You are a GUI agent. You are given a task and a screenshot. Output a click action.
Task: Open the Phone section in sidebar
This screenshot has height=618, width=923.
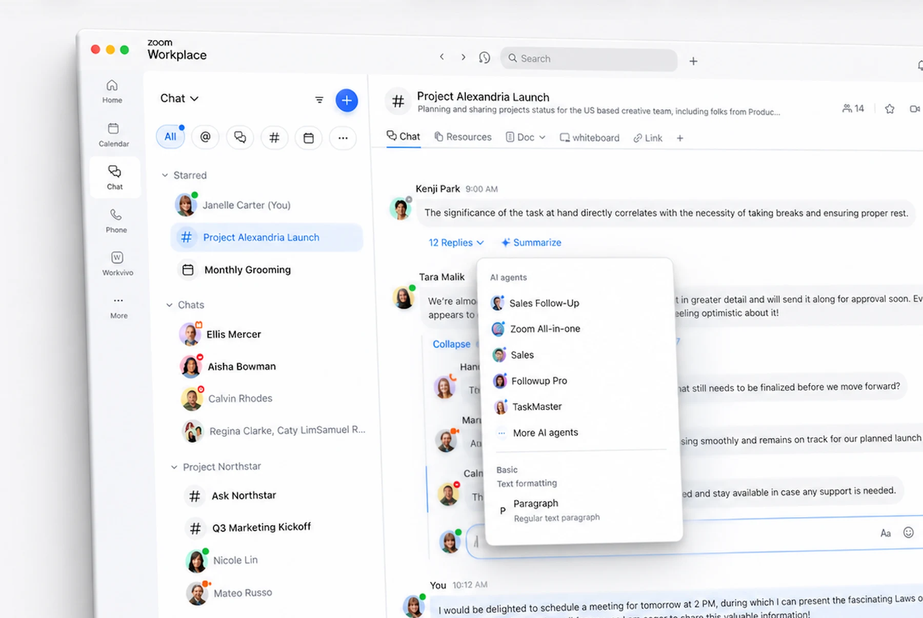(116, 221)
